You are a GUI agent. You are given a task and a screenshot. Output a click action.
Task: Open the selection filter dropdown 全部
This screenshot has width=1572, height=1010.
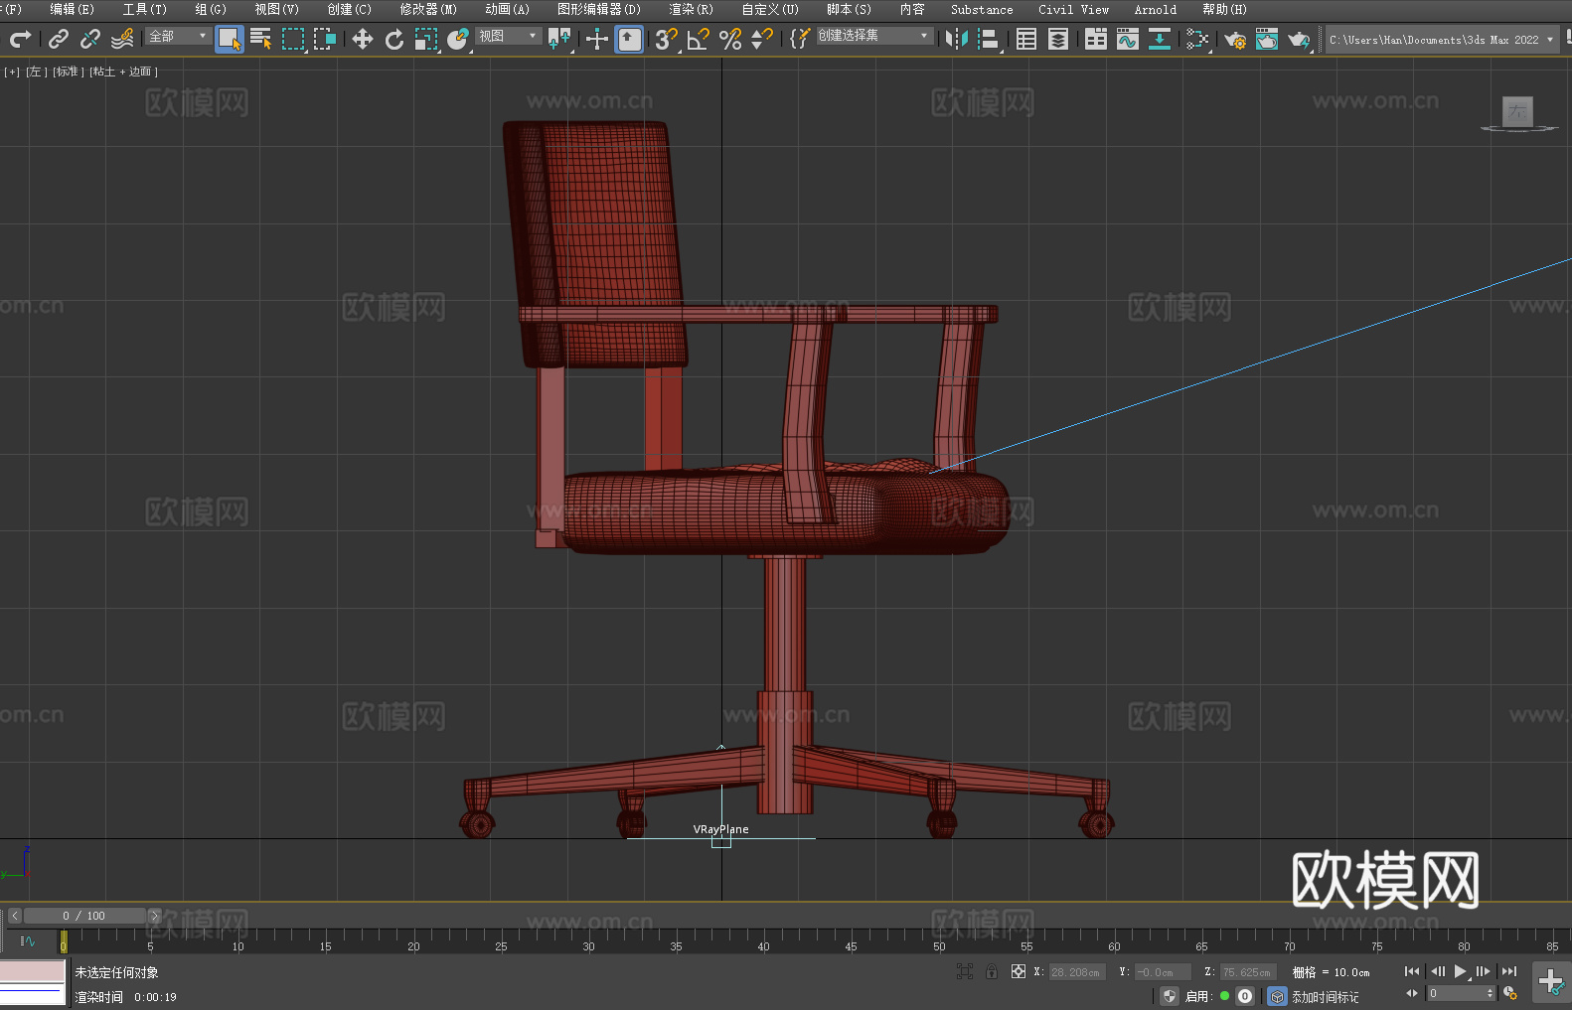[178, 36]
